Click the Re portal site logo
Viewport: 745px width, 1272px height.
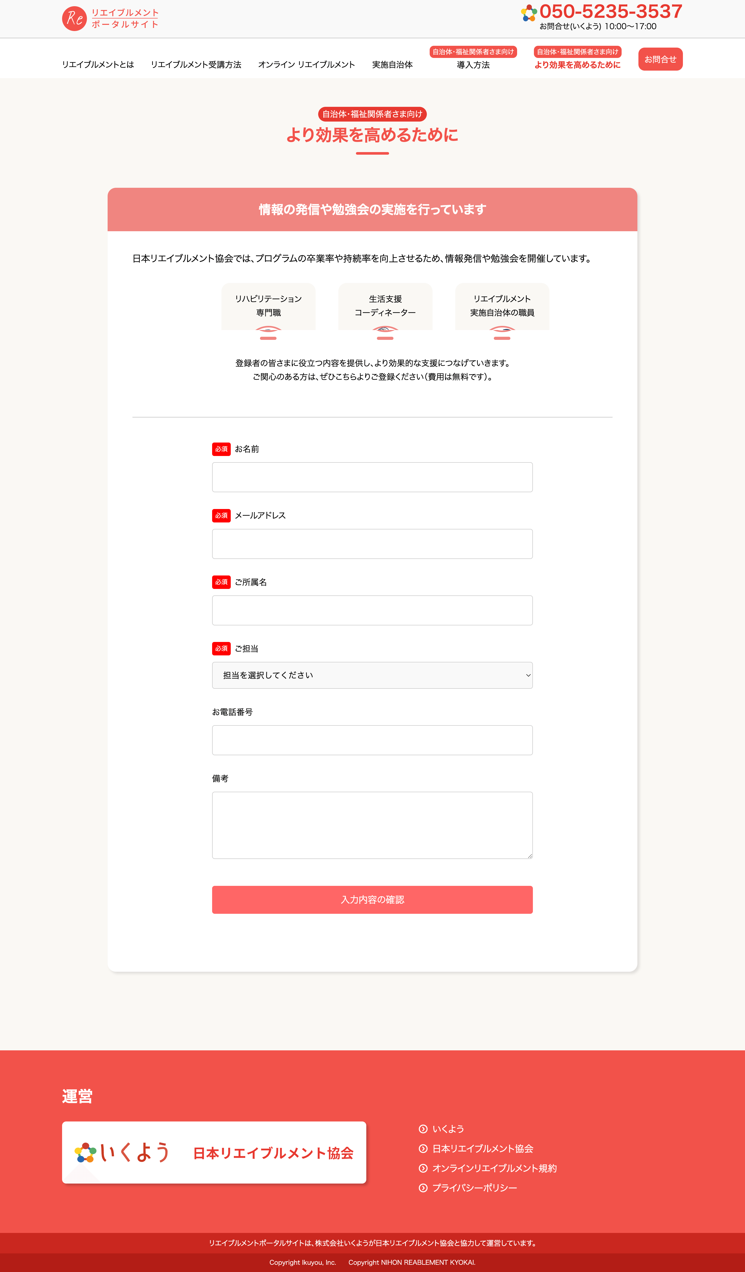pos(110,19)
